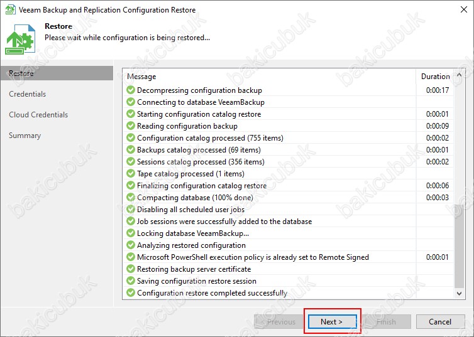Image resolution: width=474 pixels, height=337 pixels.
Task: Click the large configuration restore header icon
Action: [20, 39]
